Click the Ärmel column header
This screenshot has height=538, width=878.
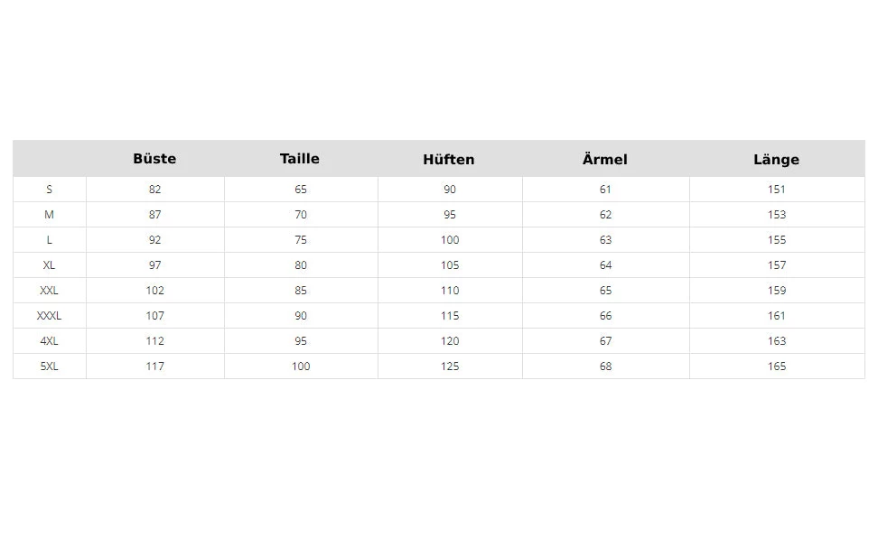[x=605, y=160]
